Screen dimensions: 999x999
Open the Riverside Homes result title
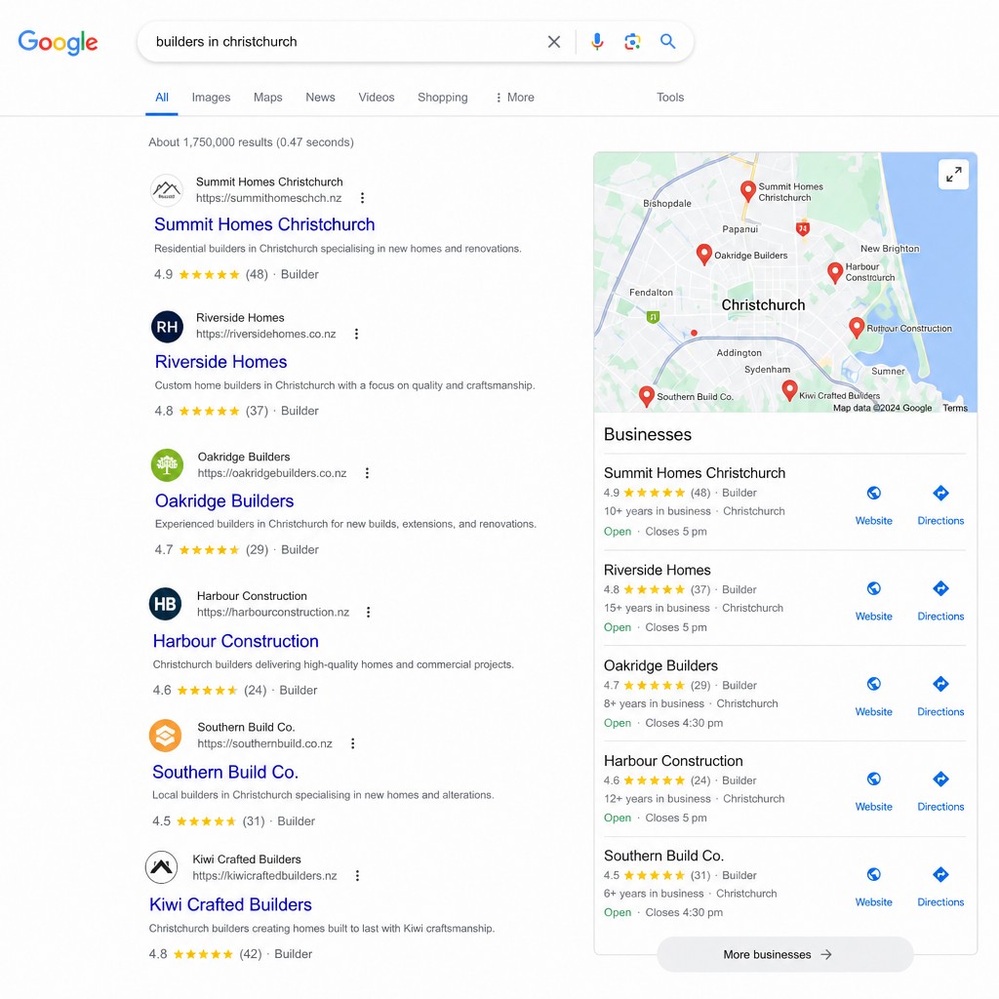220,362
